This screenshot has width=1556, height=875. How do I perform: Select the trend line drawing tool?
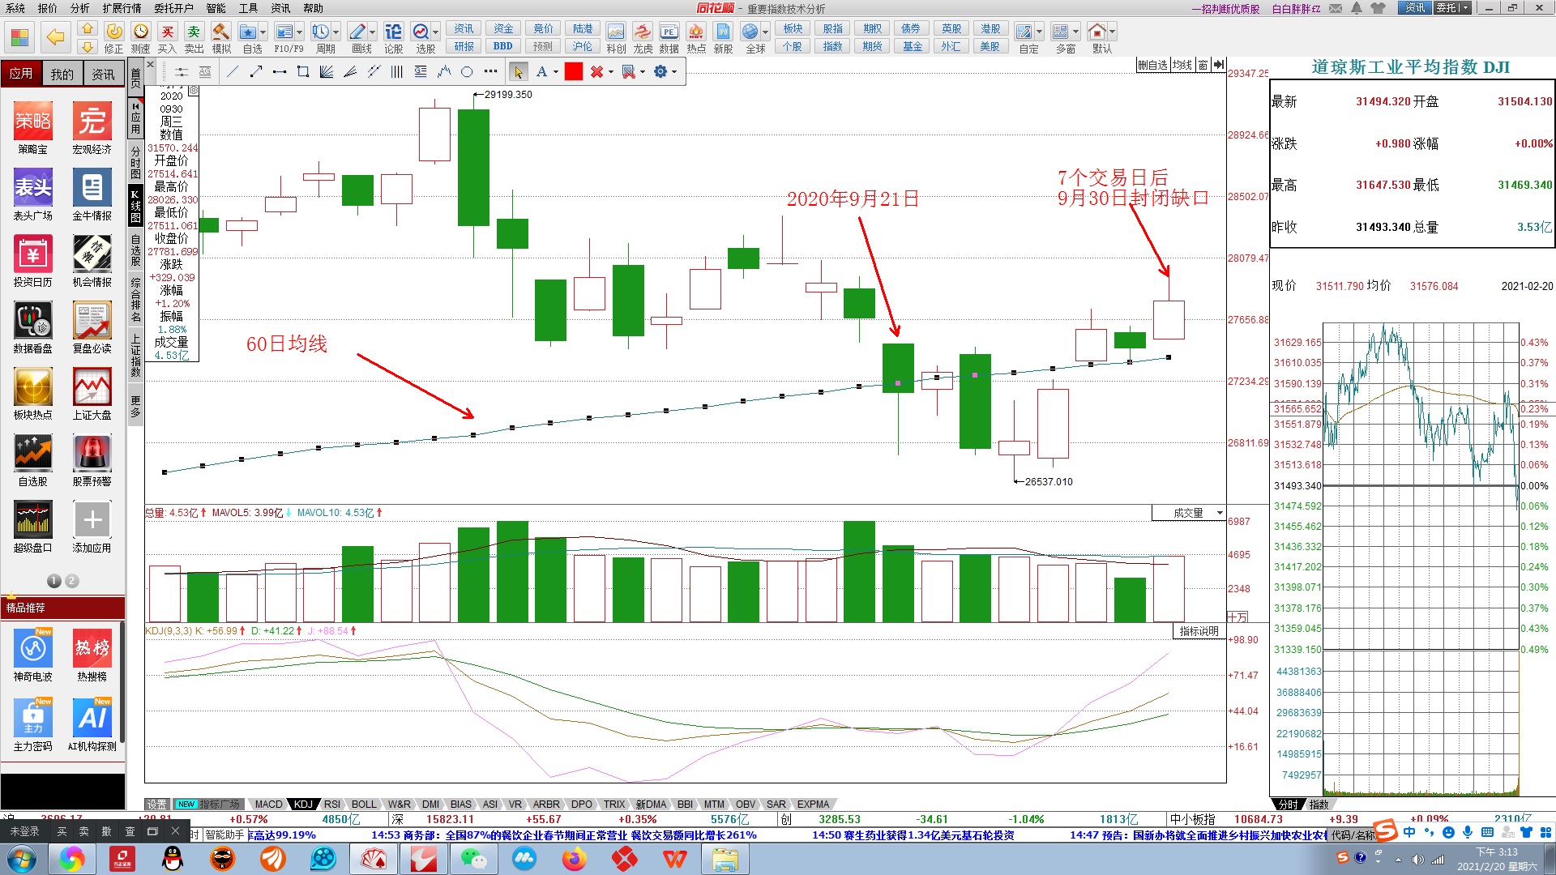233,72
